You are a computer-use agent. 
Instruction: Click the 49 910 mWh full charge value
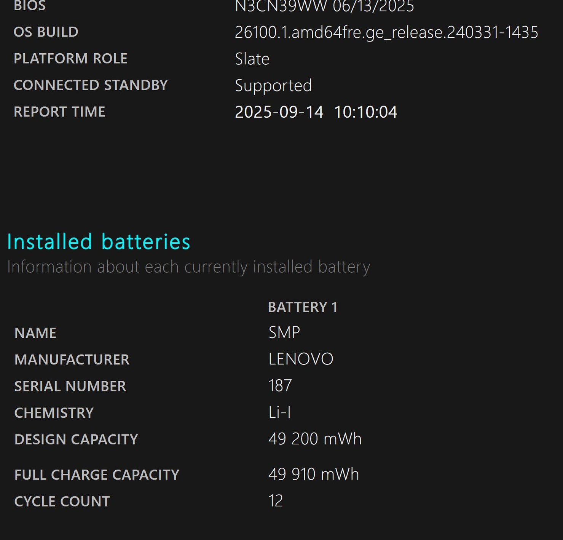pyautogui.click(x=314, y=474)
